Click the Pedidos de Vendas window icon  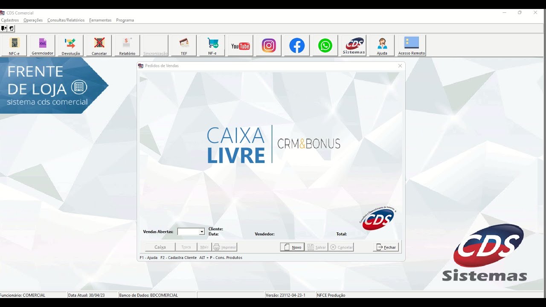[x=141, y=66]
